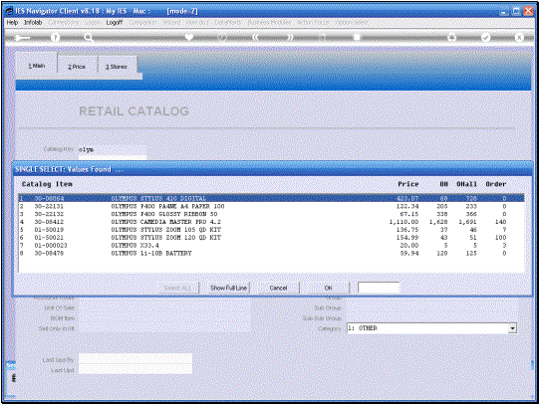Open the Companion menu

coord(143,22)
